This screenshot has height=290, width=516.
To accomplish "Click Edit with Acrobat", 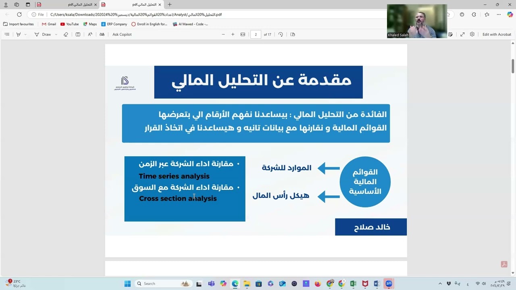I will pyautogui.click(x=497, y=34).
